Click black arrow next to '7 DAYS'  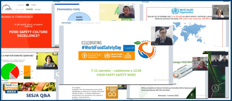click(28, 5)
